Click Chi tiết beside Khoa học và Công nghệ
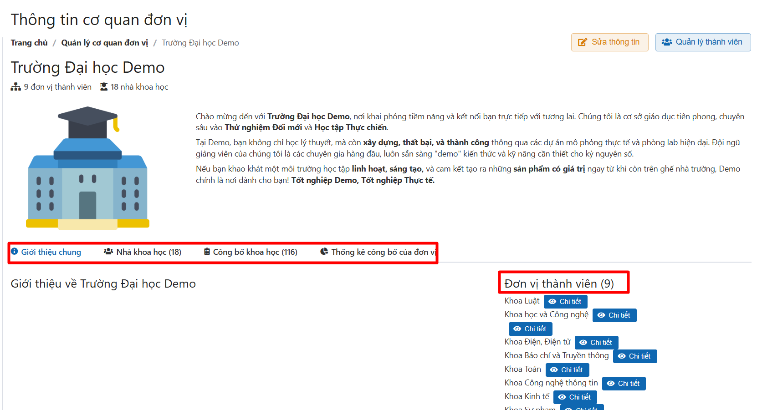757x410 pixels. point(614,315)
